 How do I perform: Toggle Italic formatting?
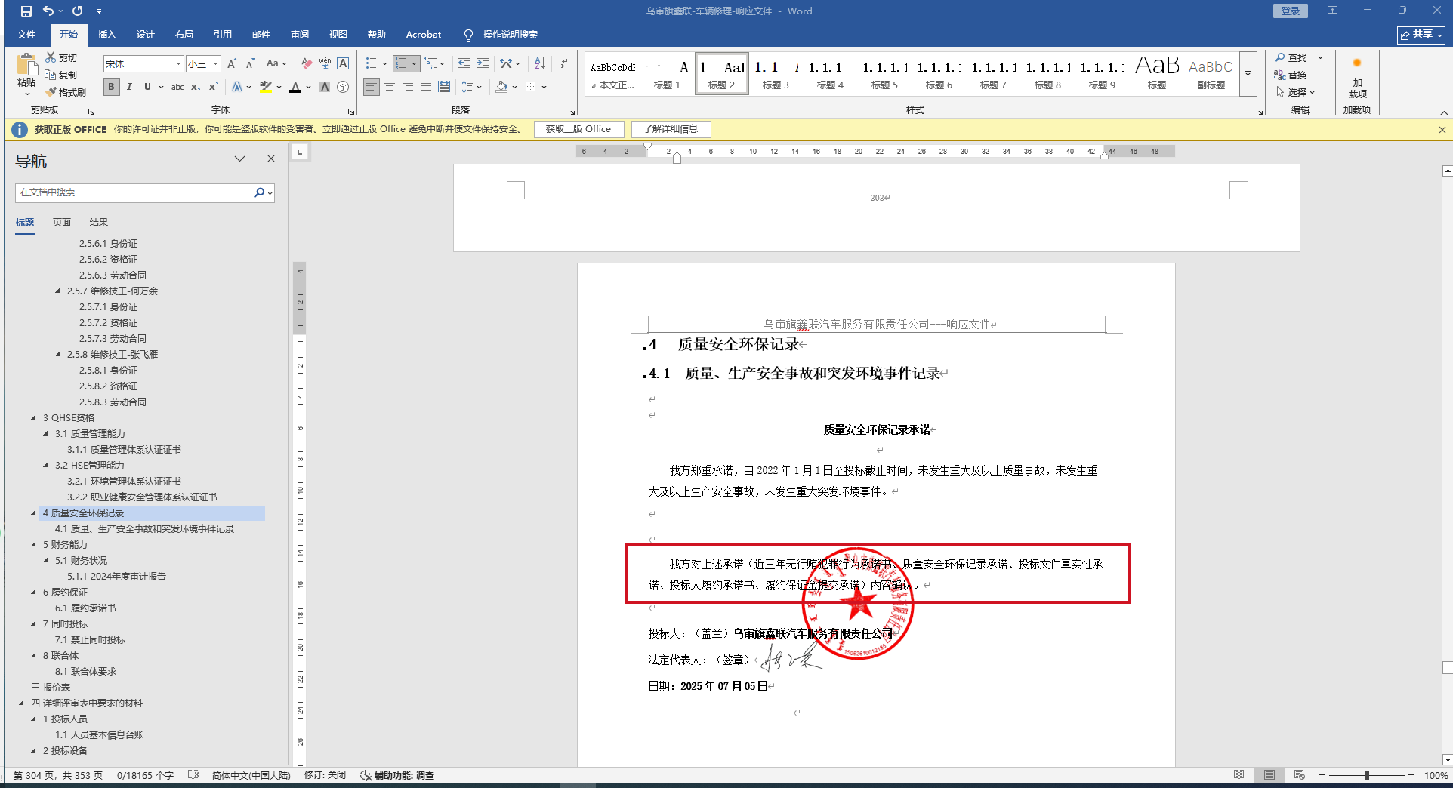tap(129, 87)
